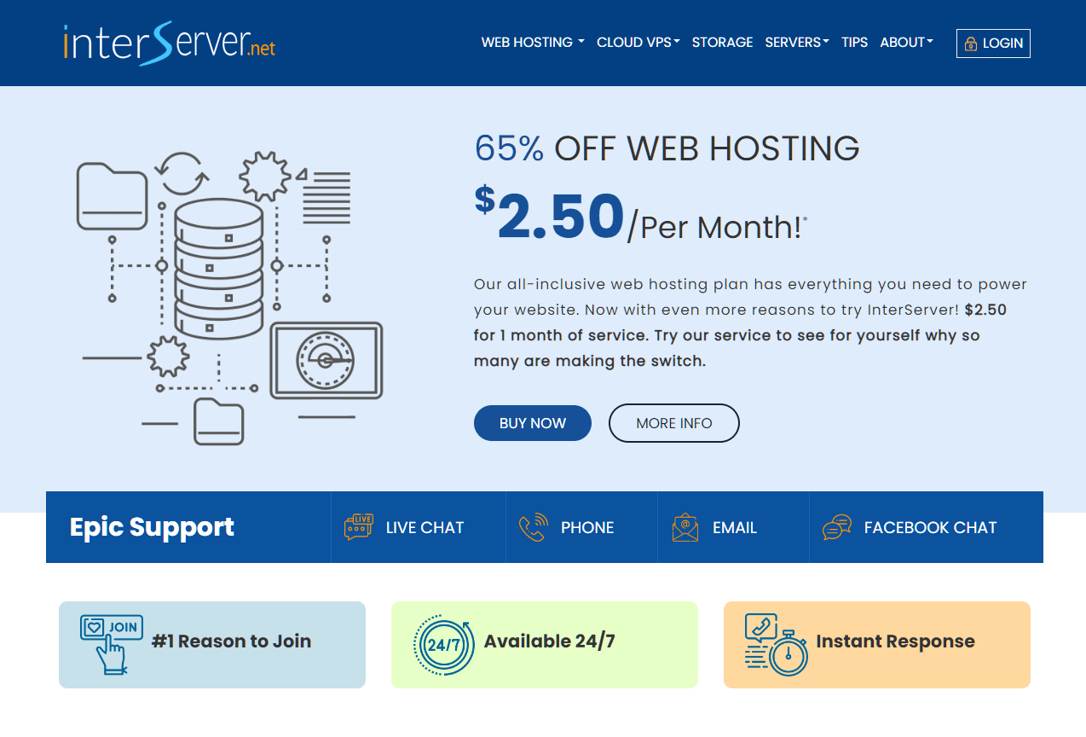Click the InterServer.net logo
Screen dimensions: 1086x737
pyautogui.click(x=168, y=43)
